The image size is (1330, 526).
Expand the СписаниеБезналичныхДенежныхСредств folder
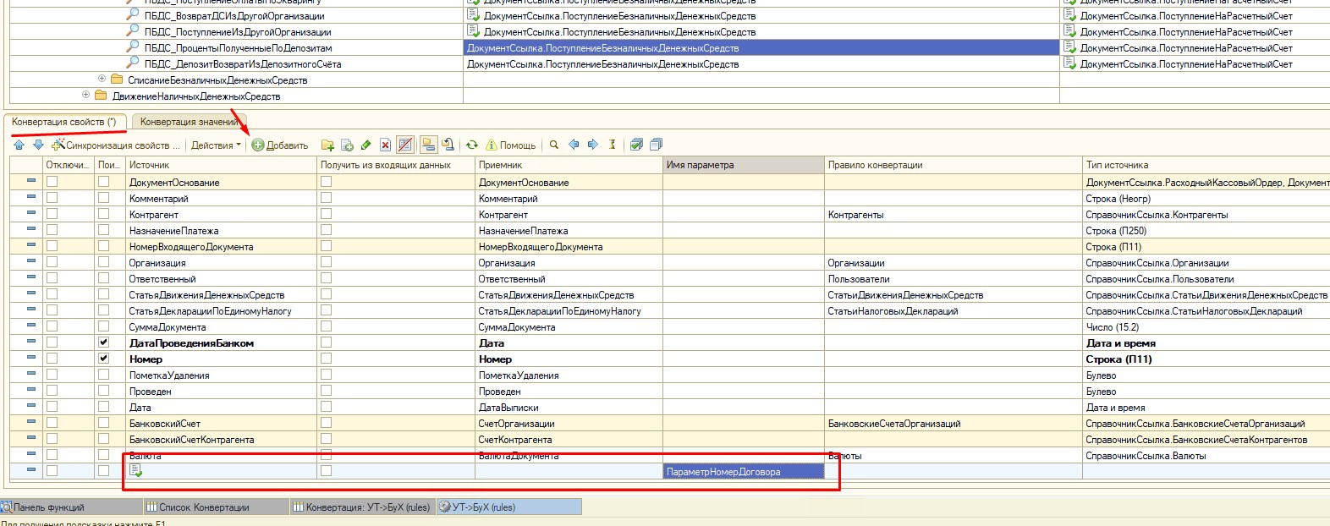click(102, 79)
